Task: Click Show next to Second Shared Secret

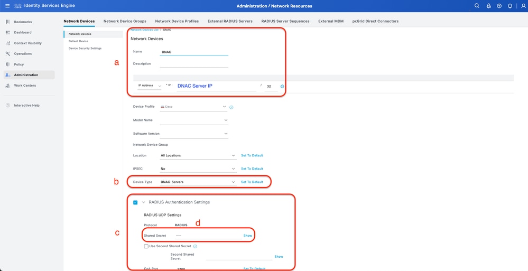Action: click(x=279, y=257)
